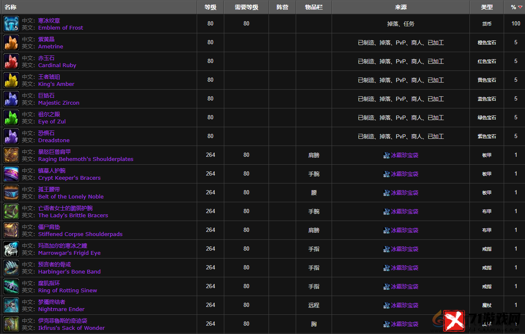The height and width of the screenshot is (334, 525).
Task: Click Raging Behemoth's Shoulderplates item icon
Action: pyautogui.click(x=11, y=155)
